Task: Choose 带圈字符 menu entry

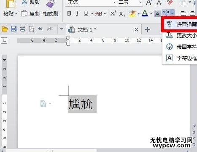Action: pyautogui.click(x=180, y=47)
